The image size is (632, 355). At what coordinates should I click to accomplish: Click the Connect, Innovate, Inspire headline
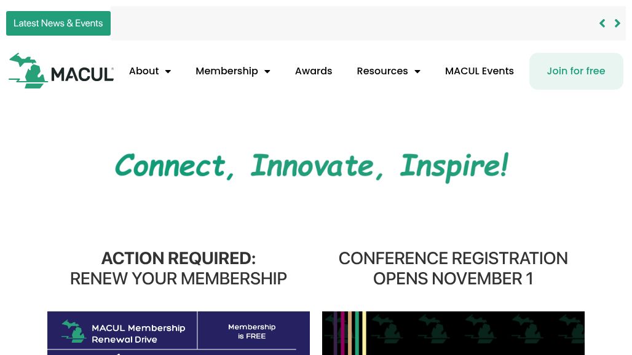(312, 166)
